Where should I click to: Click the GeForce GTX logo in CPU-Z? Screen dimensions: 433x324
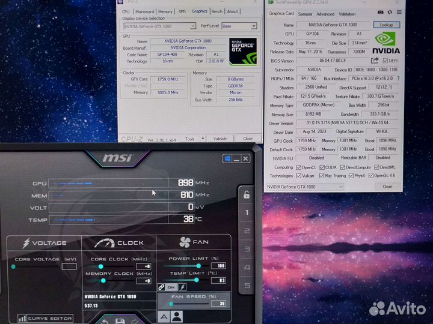click(243, 52)
